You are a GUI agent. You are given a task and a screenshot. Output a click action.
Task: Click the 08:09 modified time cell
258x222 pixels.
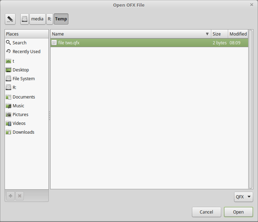pos(235,43)
